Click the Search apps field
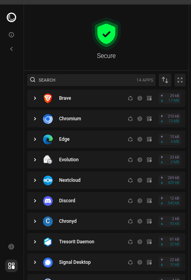The image size is (191, 280). (x=91, y=80)
